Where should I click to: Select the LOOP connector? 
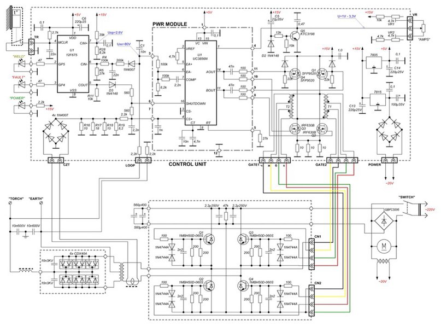144,160
